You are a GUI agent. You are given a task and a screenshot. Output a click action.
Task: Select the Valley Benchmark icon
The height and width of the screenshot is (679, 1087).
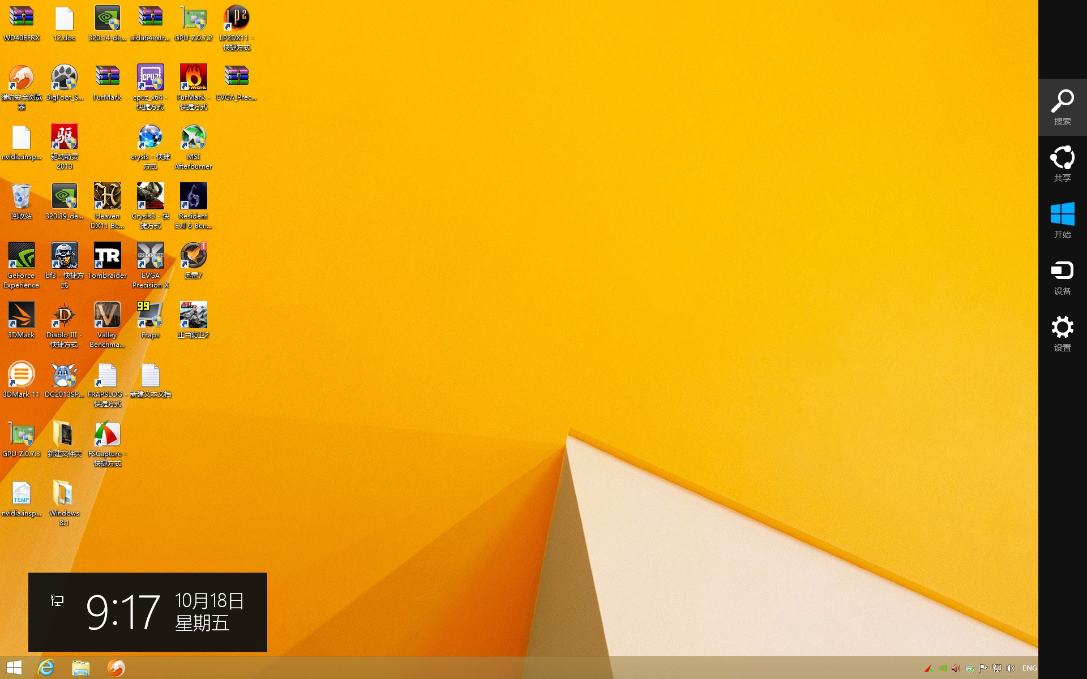tap(108, 325)
